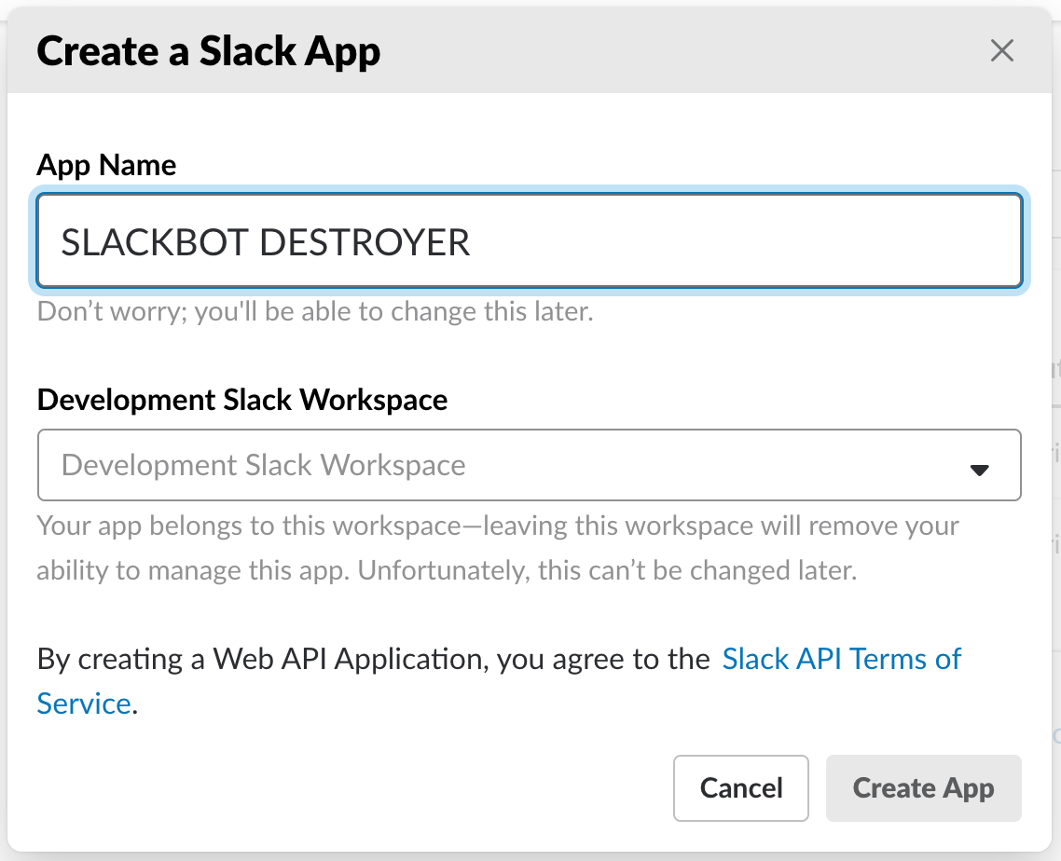Click the dialog title Create a Slack App
Screen dimensions: 1061x861
point(208,51)
